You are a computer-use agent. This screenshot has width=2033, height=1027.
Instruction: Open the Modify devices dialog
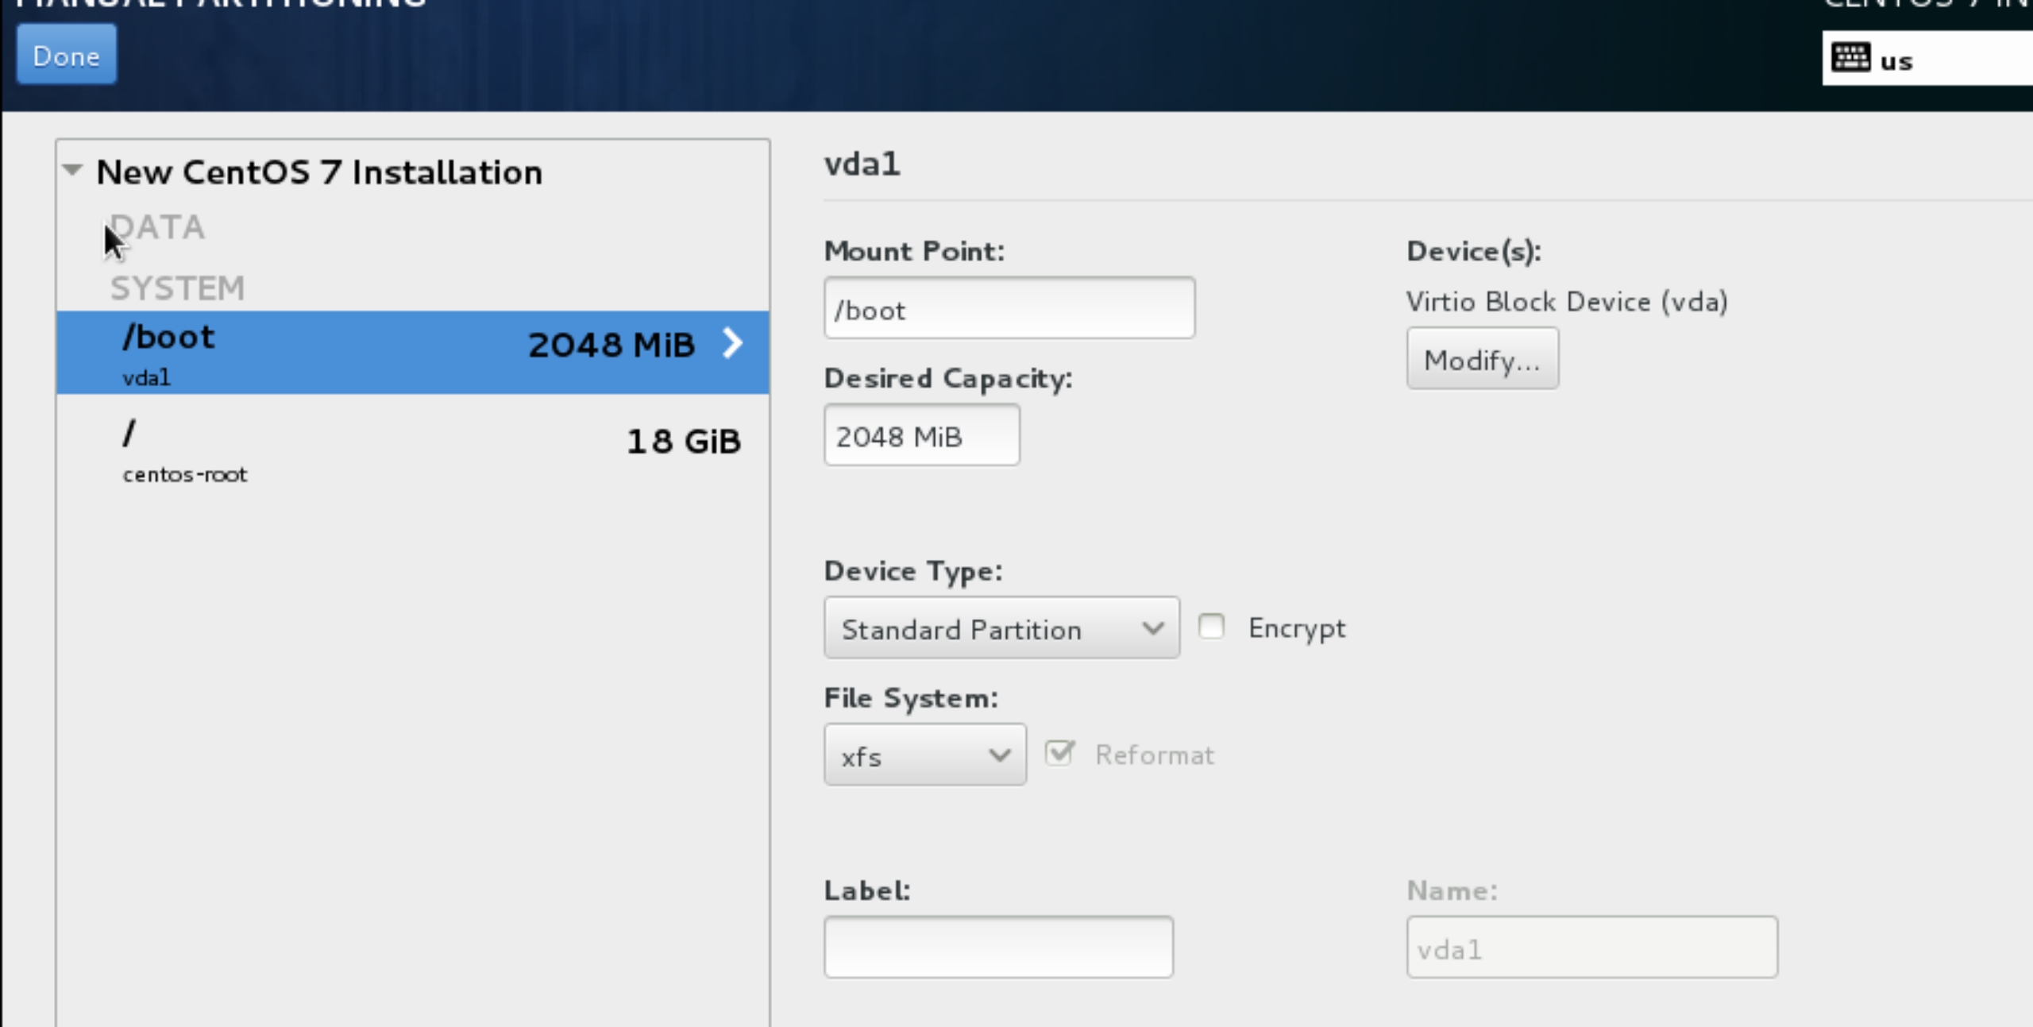point(1482,359)
